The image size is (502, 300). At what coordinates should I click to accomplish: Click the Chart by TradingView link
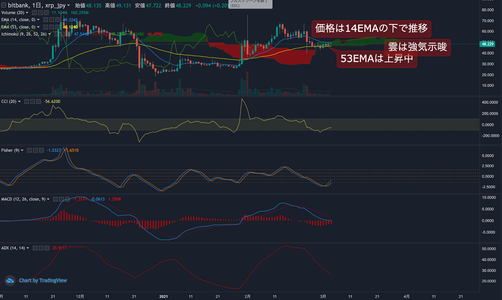coord(43,281)
